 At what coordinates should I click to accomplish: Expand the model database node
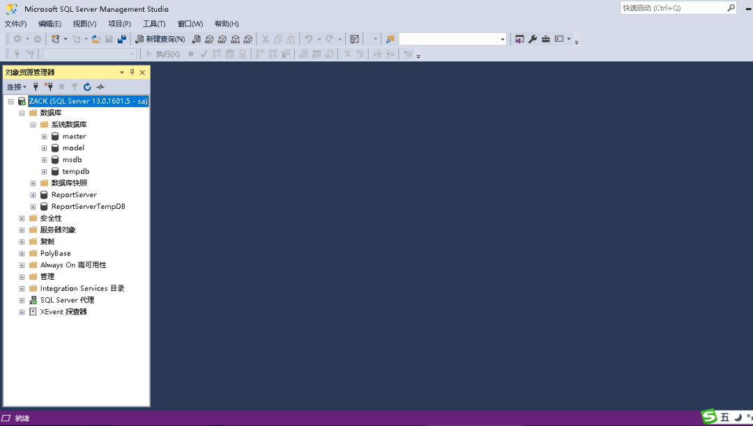pyautogui.click(x=44, y=148)
